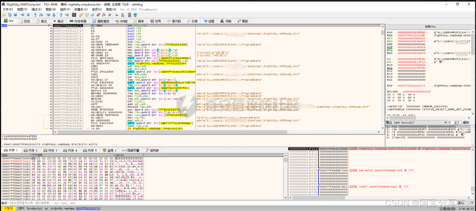Viewport: 476px width, 211px height.
Task: Click the 已暂停 status indicator
Action: click(x=8, y=209)
